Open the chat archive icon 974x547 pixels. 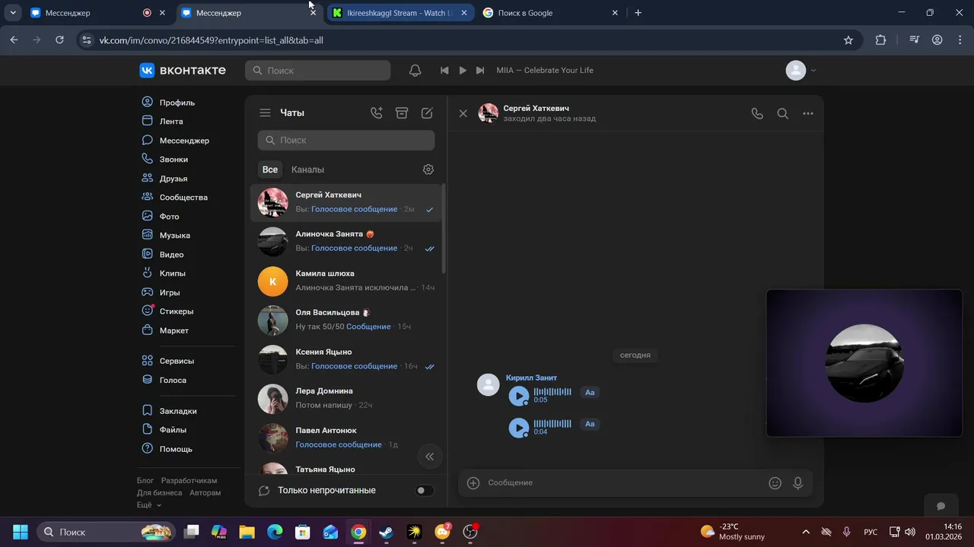click(402, 112)
